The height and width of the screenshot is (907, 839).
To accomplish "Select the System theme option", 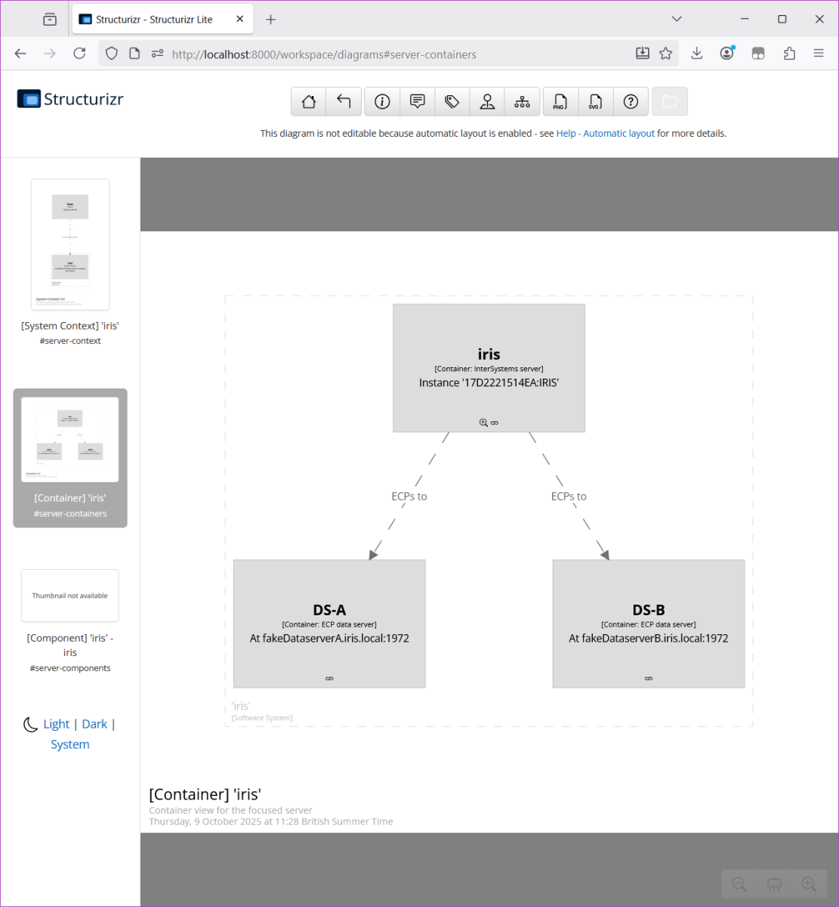I will click(x=70, y=744).
